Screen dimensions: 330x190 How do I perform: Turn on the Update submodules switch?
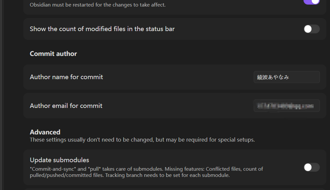[x=312, y=167]
